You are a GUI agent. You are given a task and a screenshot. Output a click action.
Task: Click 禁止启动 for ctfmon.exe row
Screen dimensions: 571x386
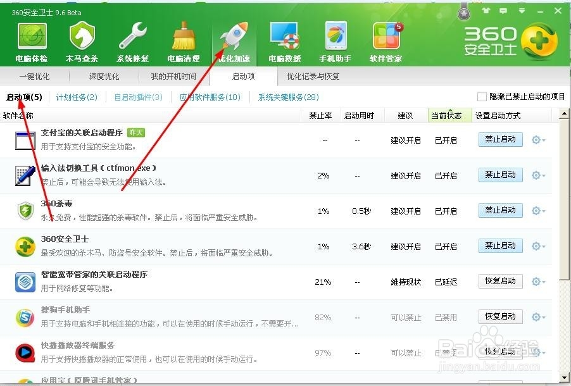pos(500,175)
